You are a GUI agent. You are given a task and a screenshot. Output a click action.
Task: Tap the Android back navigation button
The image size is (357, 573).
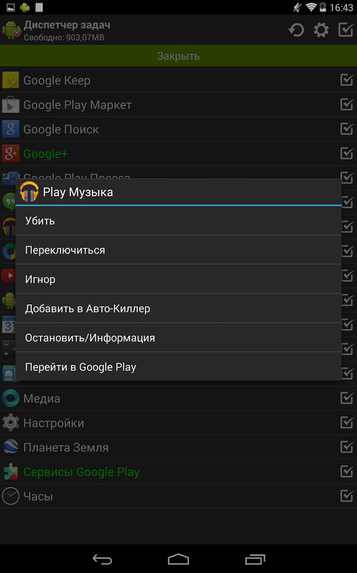[102, 559]
